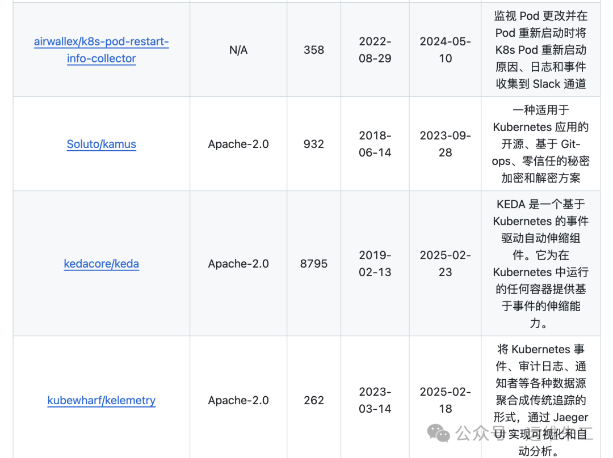Select the N/A license cell
The height and width of the screenshot is (458, 613).
[238, 50]
